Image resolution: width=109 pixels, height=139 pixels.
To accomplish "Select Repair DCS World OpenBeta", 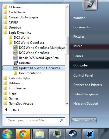I will pyautogui.click(x=39, y=58).
